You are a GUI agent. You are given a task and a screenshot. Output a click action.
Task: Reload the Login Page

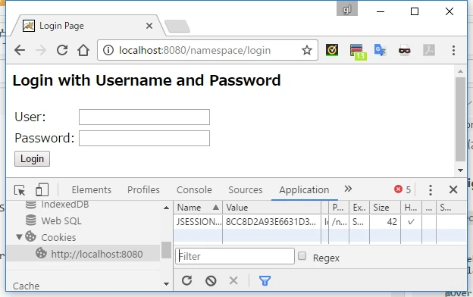[62, 50]
